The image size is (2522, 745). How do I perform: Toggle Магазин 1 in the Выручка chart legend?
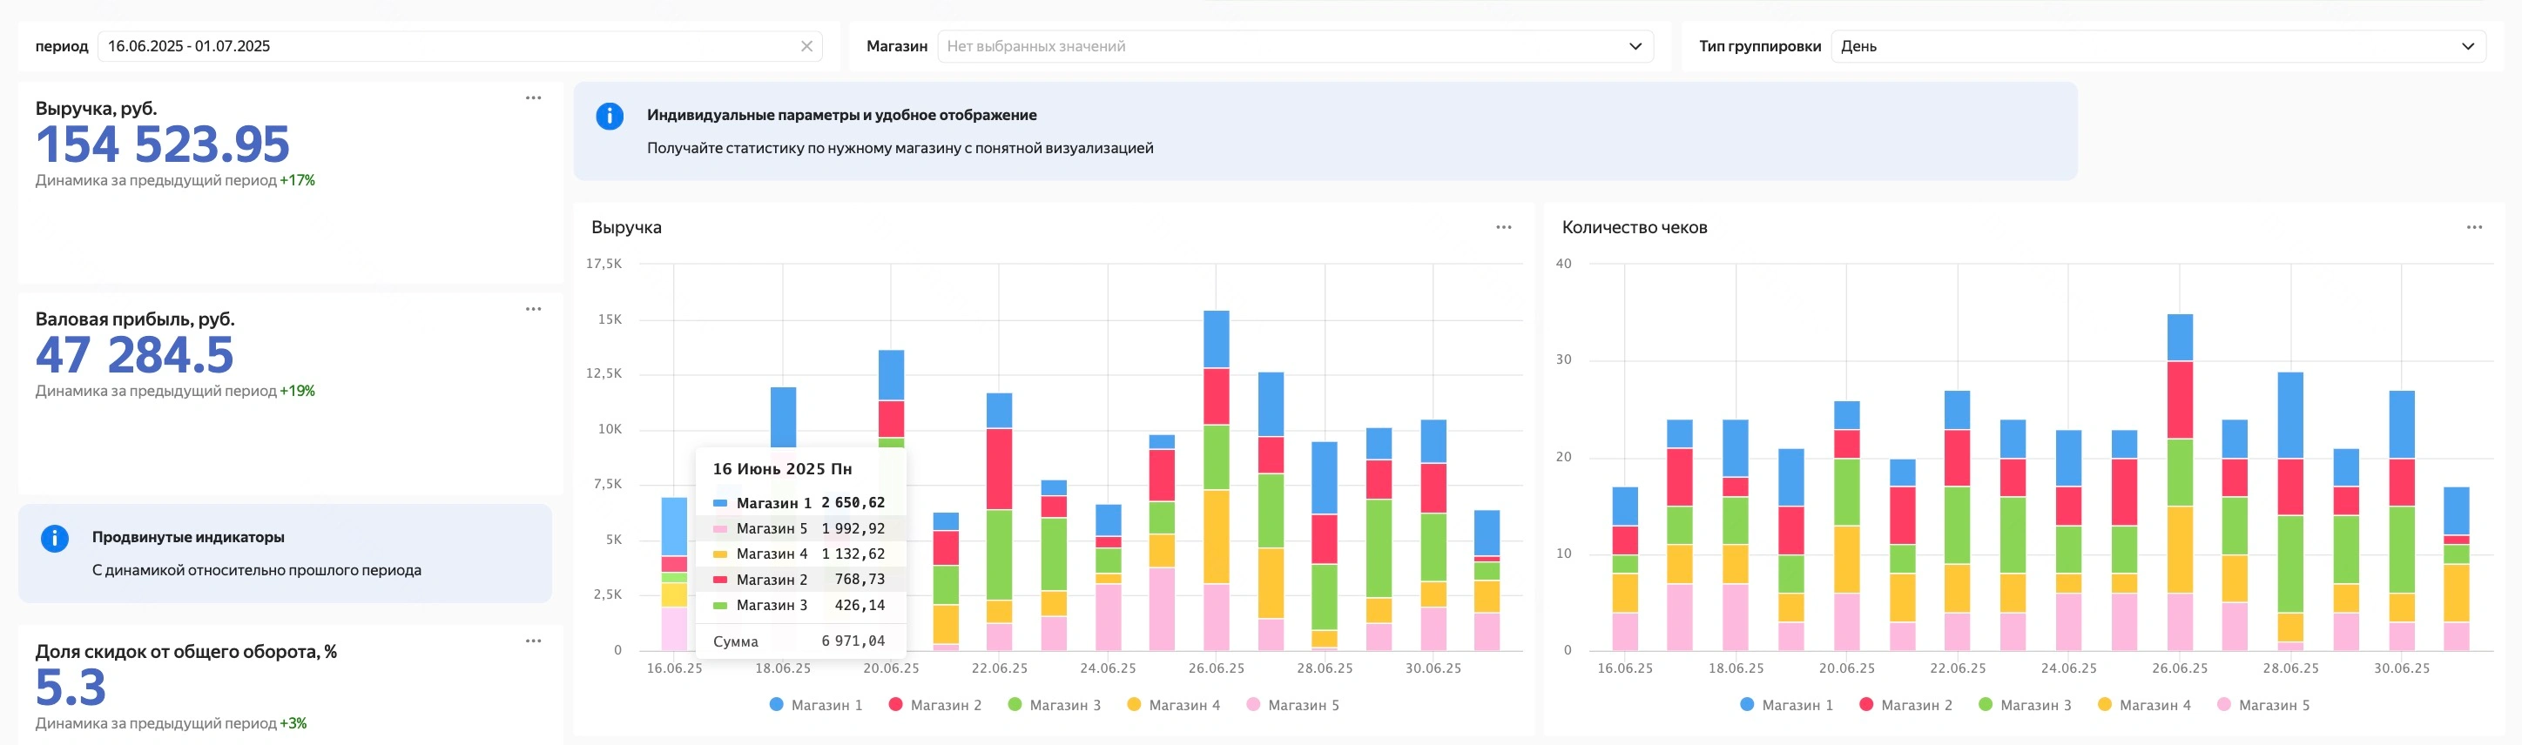[817, 705]
